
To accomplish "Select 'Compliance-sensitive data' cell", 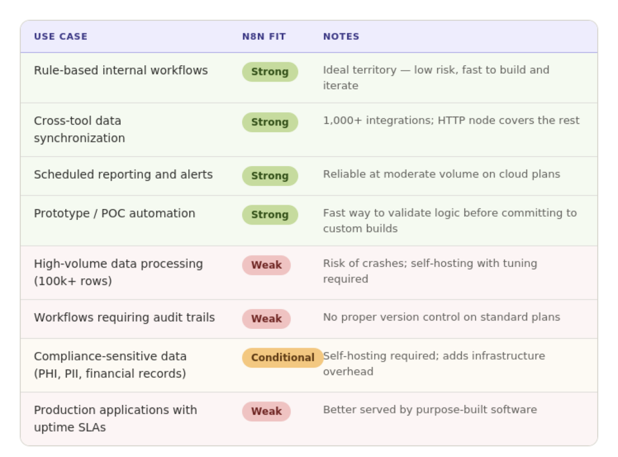I will (x=110, y=365).
